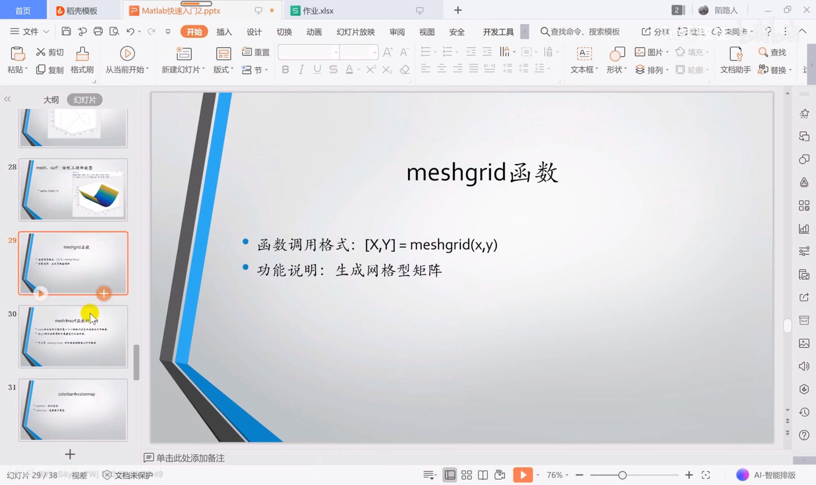Switch slide panel to Outline (大纲) view
Image resolution: width=816 pixels, height=485 pixels.
pyautogui.click(x=51, y=100)
